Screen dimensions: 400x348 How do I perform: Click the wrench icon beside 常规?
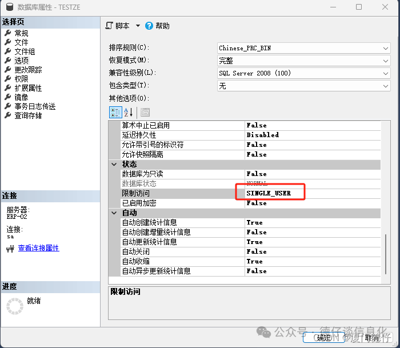(x=8, y=33)
